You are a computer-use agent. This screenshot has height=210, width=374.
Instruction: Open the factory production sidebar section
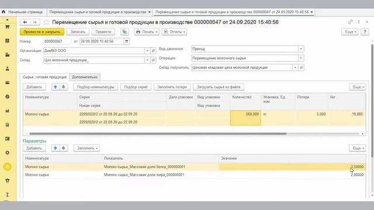pyautogui.click(x=8, y=55)
